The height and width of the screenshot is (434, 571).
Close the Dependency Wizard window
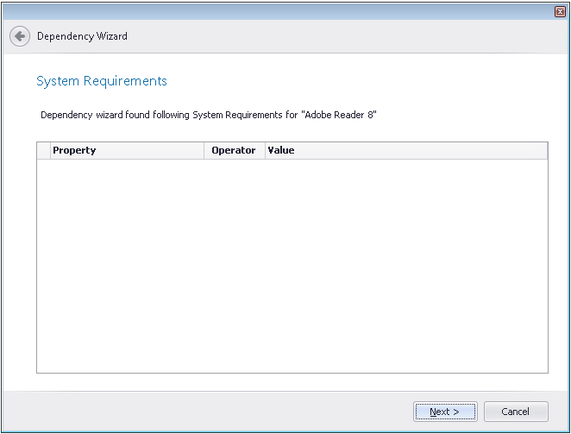pyautogui.click(x=560, y=11)
